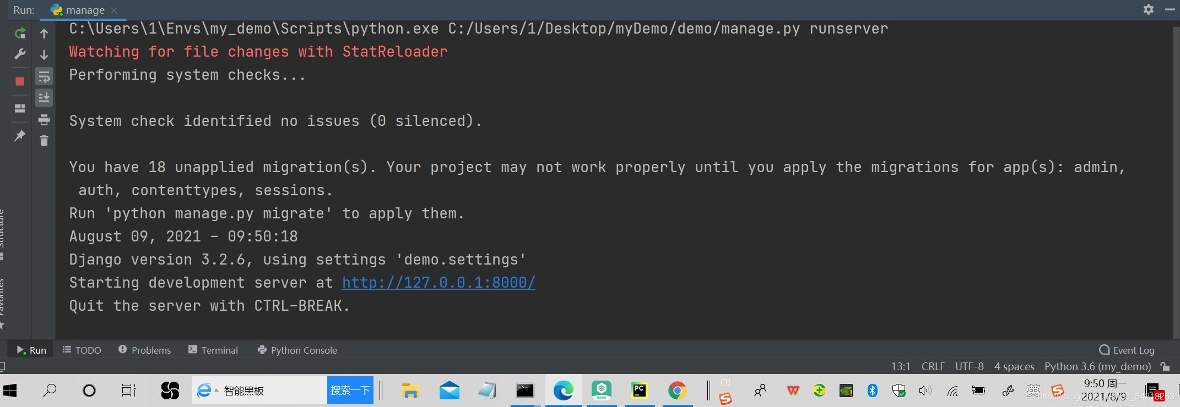
Task: Open the People icon in taskbar
Action: click(x=760, y=391)
